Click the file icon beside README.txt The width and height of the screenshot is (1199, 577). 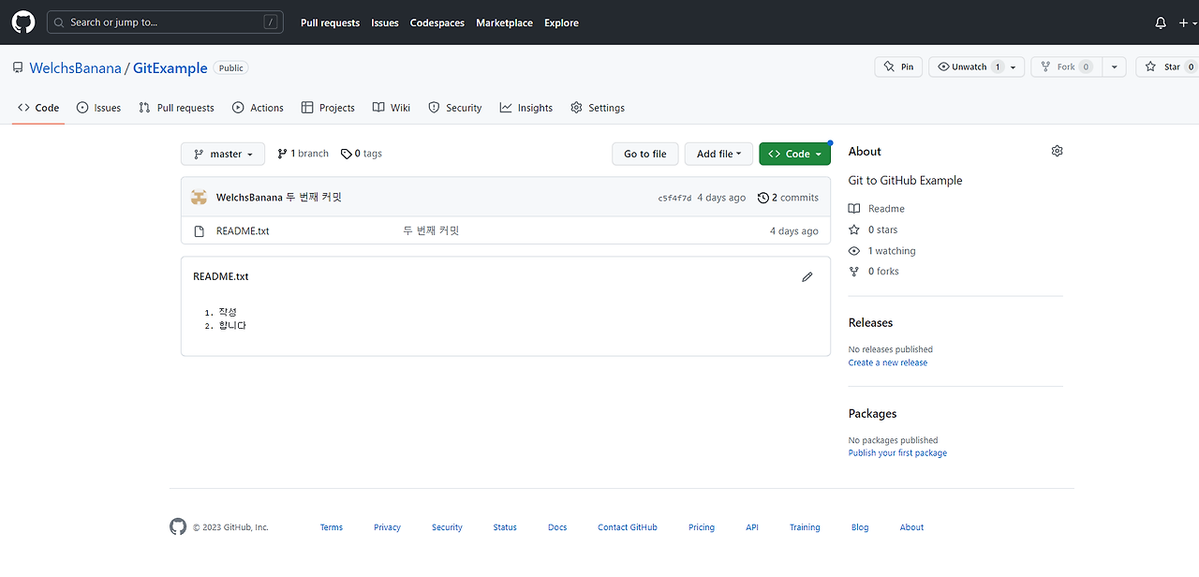199,230
